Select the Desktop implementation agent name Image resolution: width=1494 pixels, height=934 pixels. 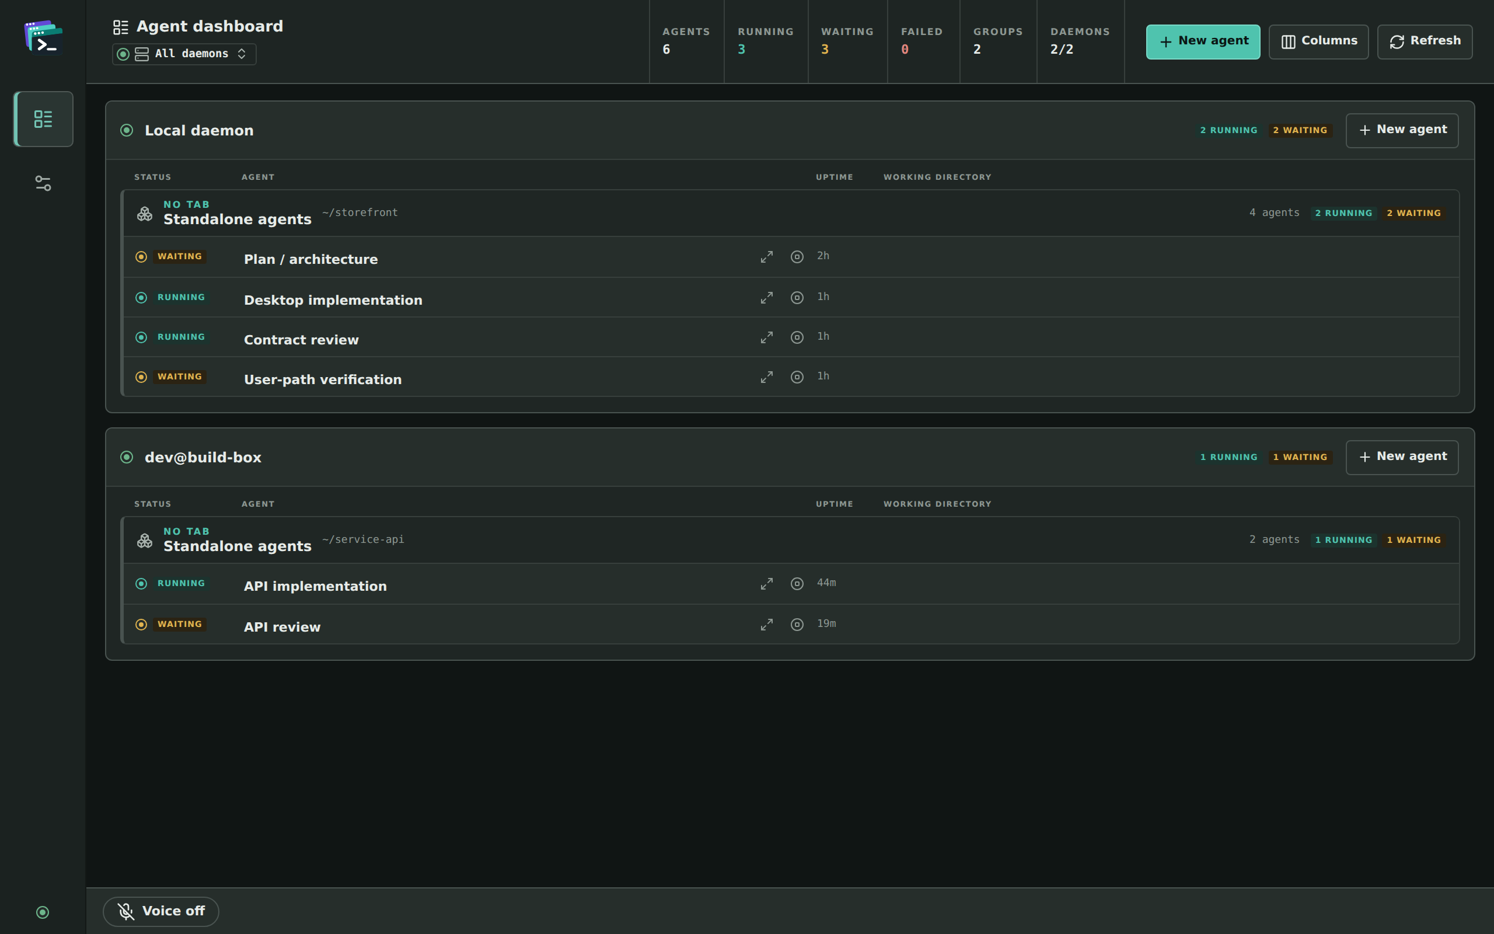point(333,300)
